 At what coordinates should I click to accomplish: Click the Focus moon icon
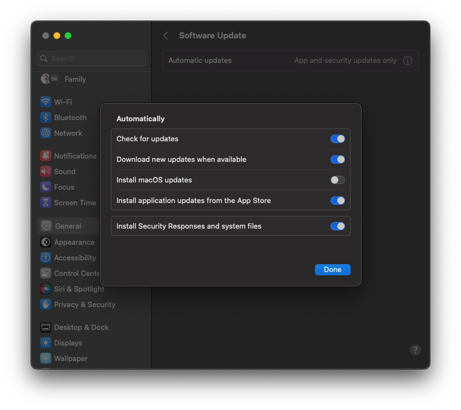click(x=46, y=187)
